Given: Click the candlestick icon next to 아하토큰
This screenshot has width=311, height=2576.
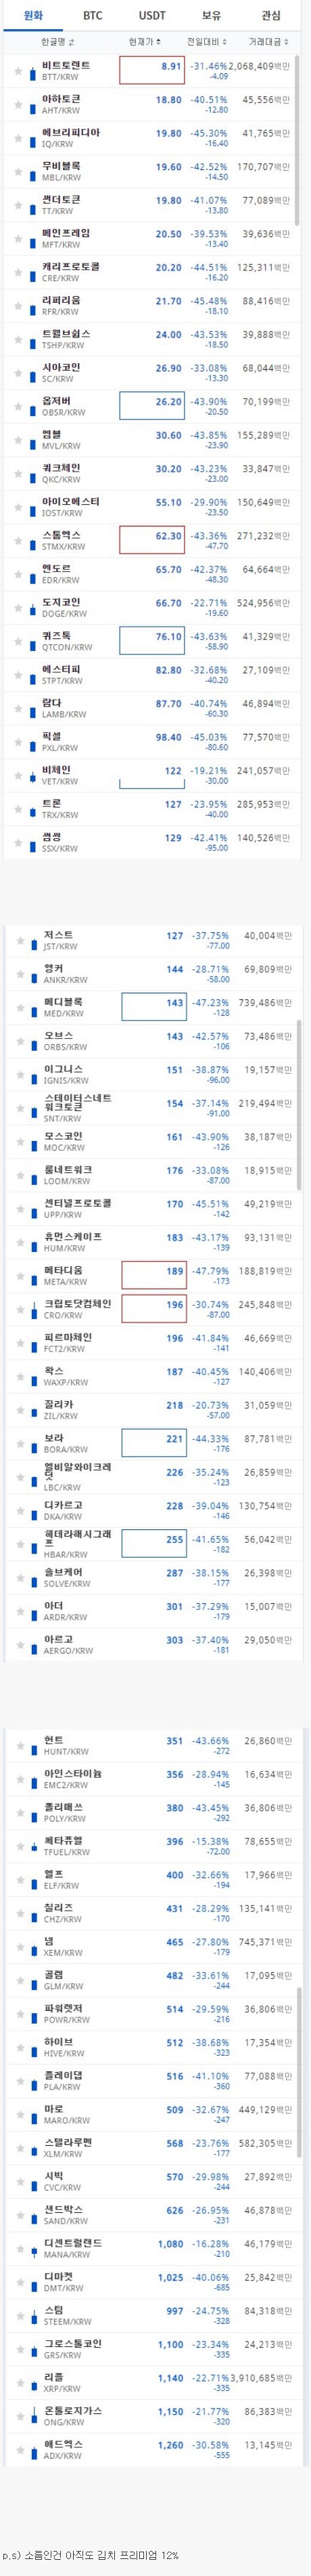Looking at the screenshot, I should 33,105.
